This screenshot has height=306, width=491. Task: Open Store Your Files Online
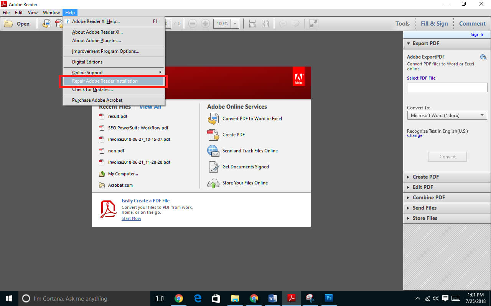click(237, 183)
